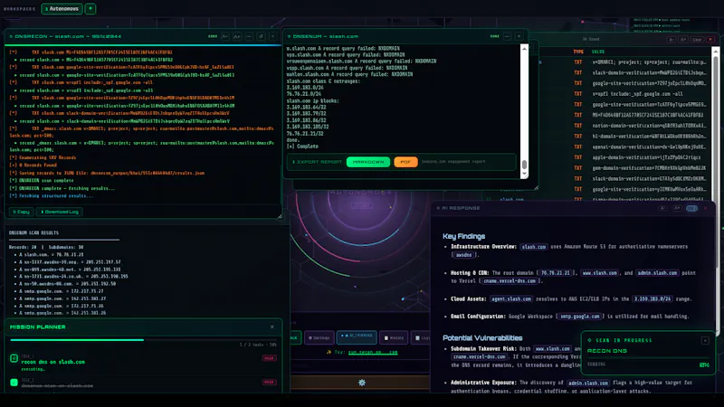Click the DONE status badge in DNSRECON header
724x407 pixels.
[x=213, y=36]
